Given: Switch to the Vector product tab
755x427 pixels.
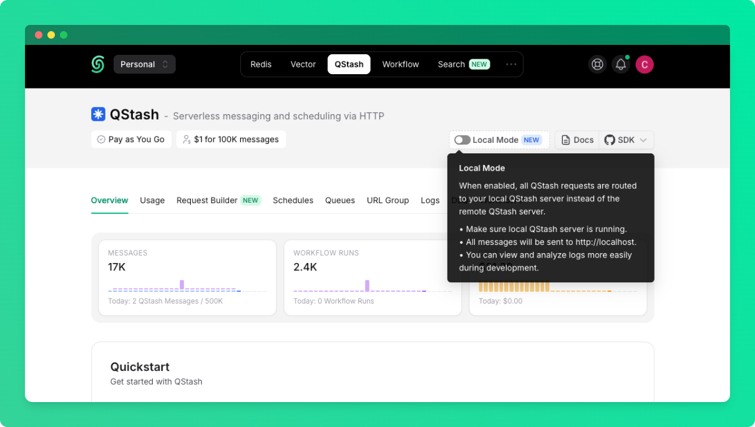Looking at the screenshot, I should pyautogui.click(x=303, y=64).
